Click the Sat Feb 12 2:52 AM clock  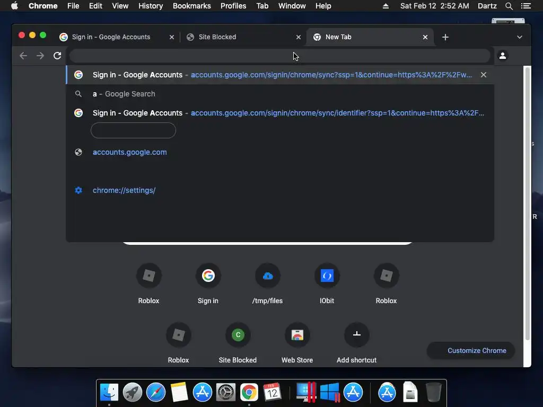[435, 6]
